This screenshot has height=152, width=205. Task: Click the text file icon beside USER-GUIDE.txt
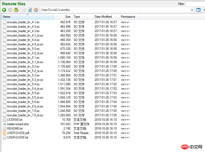(4, 137)
